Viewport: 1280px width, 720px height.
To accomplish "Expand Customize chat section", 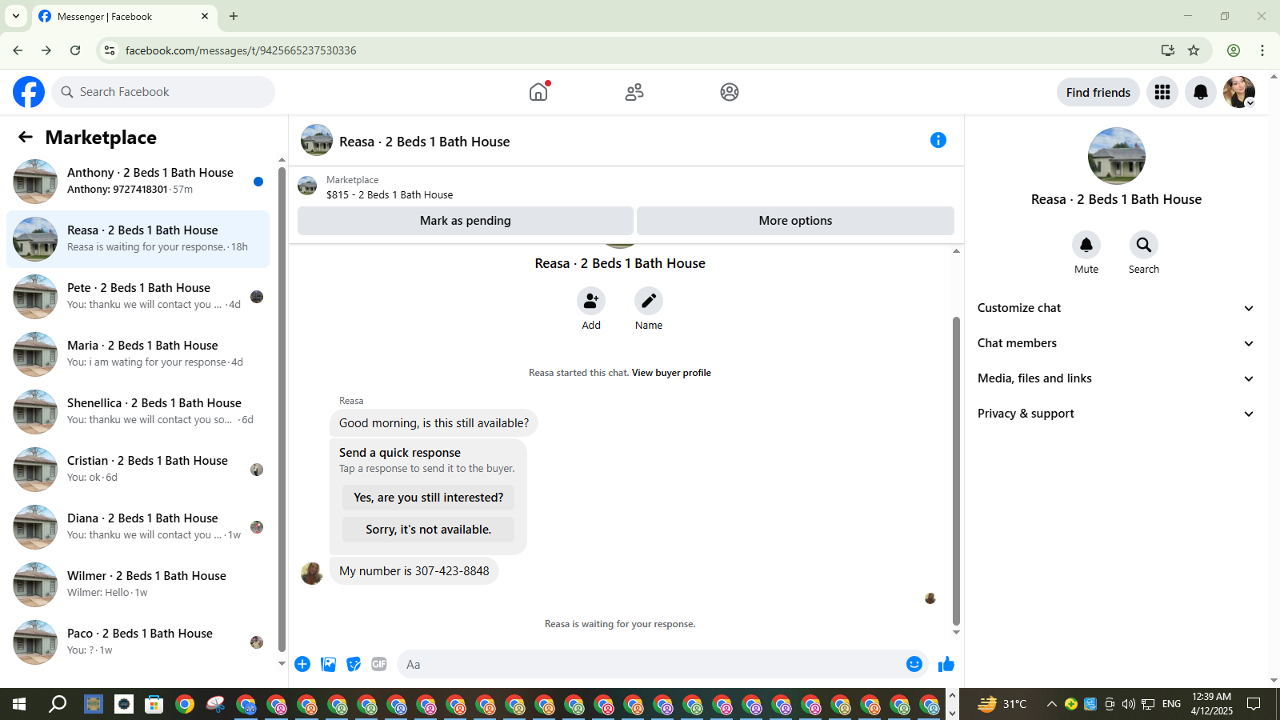I will click(x=1116, y=308).
